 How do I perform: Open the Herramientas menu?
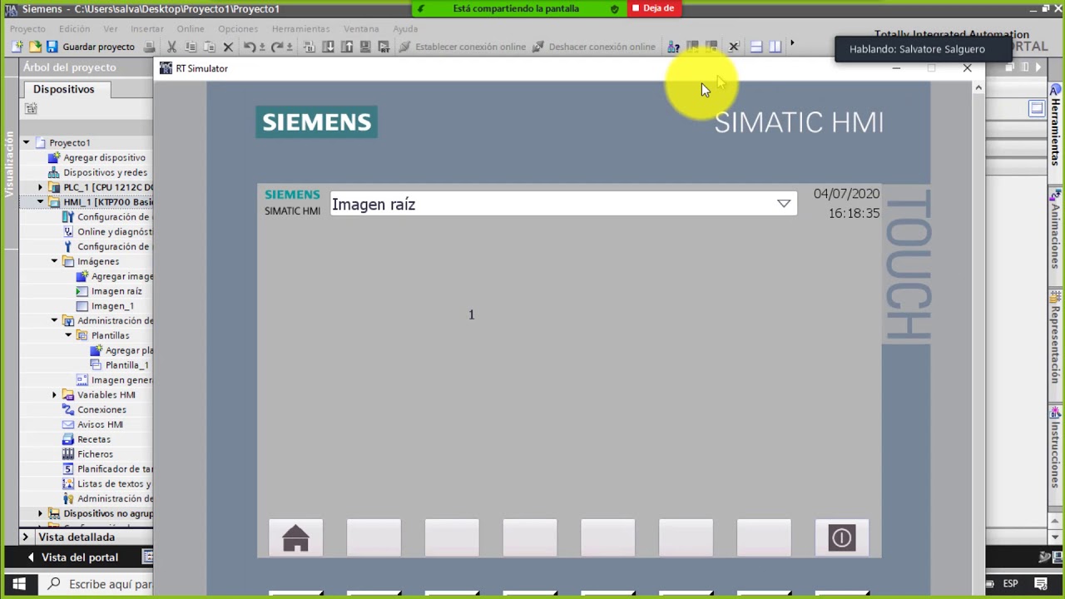pyautogui.click(x=300, y=28)
